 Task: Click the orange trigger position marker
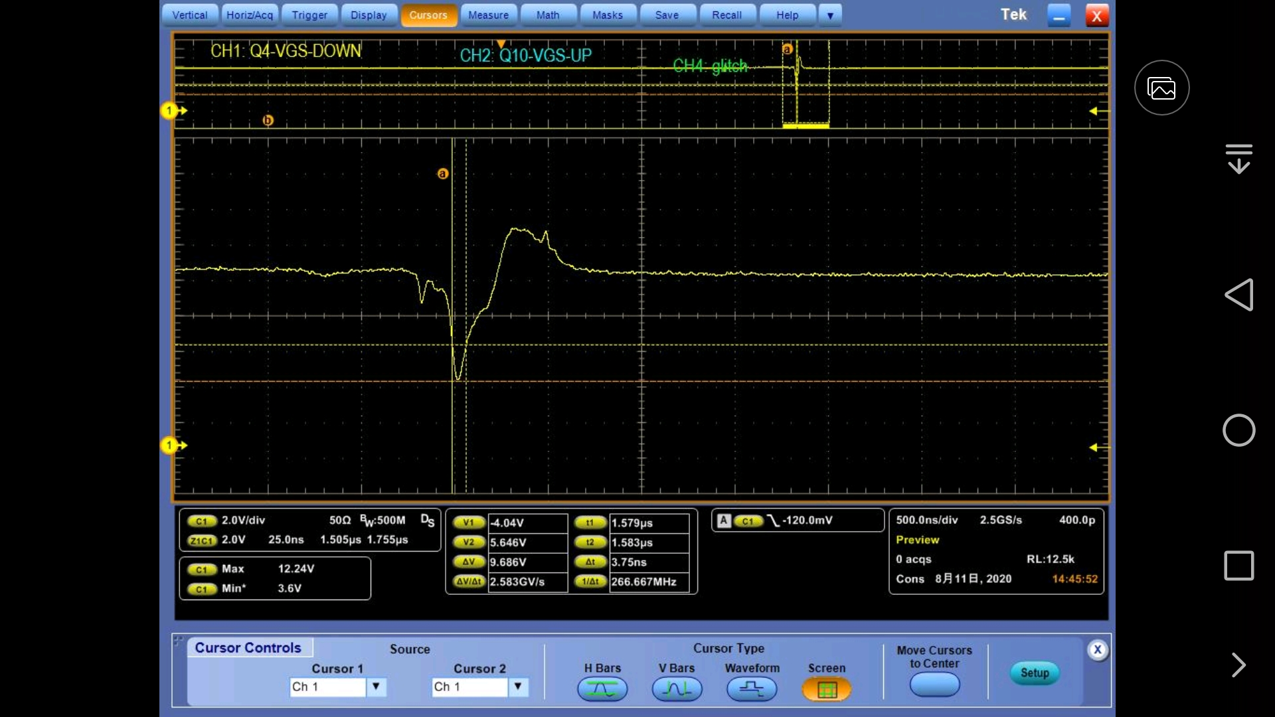[x=501, y=44]
